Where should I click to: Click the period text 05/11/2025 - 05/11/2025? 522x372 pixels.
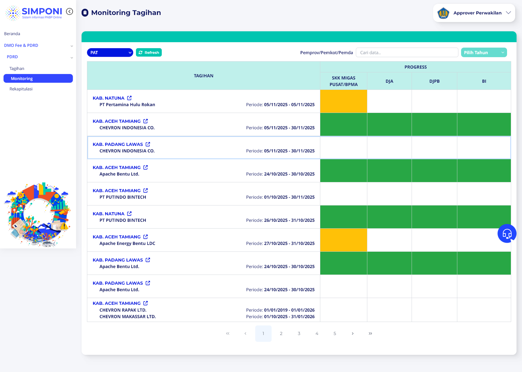pos(289,104)
